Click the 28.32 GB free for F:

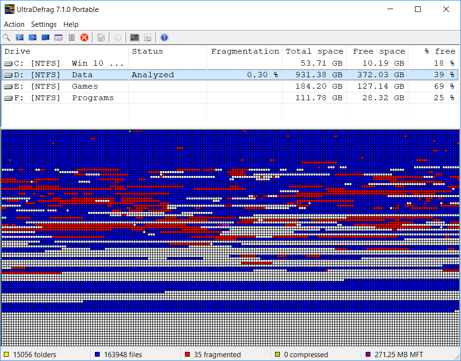coord(383,98)
